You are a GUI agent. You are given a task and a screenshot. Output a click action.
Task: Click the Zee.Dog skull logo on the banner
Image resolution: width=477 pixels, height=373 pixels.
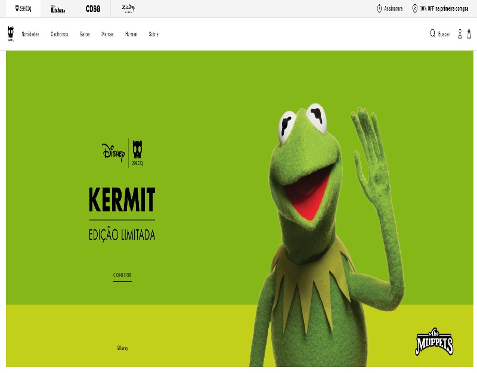(x=137, y=153)
